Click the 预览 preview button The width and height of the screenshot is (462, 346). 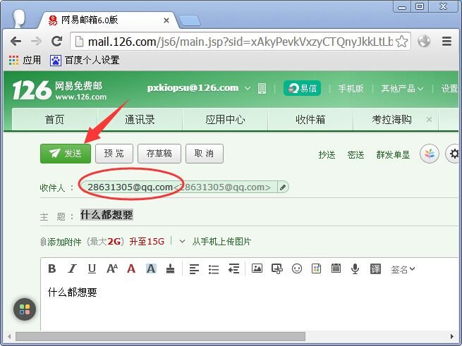point(114,154)
